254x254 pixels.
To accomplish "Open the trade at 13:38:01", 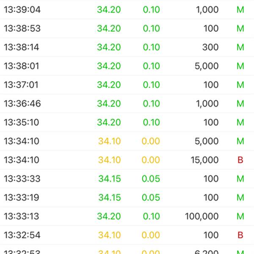I will tap(127, 66).
